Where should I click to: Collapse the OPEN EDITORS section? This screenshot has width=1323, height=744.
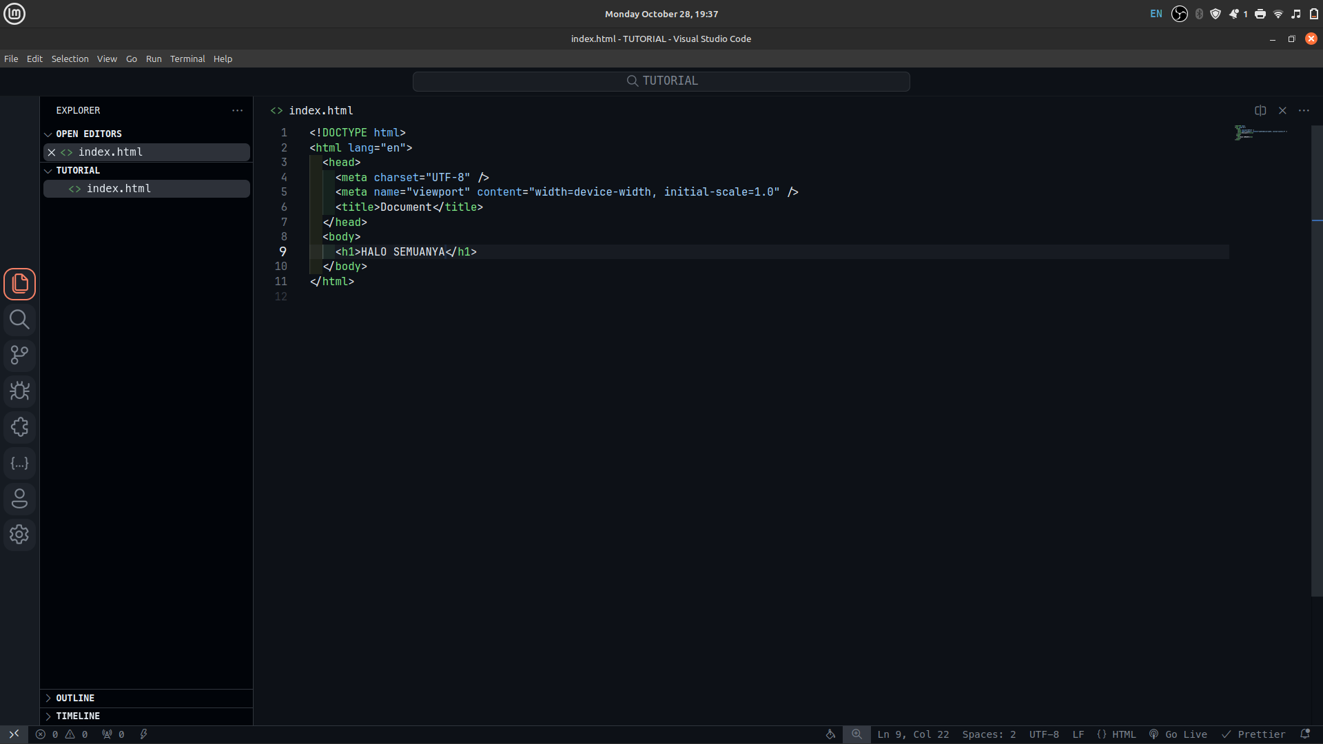[x=88, y=134]
